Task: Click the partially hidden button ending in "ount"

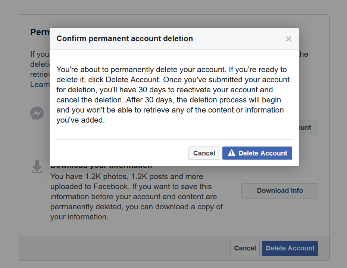Action: click(x=308, y=127)
